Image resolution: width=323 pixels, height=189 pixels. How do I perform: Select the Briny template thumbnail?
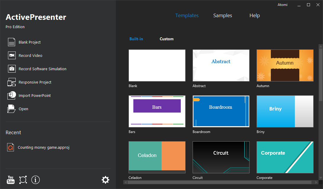pos(285,111)
